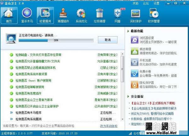This screenshot has height=136, width=189.
Task: Launch the 系统优化 system optimization icon
Action: [x=81, y=15]
